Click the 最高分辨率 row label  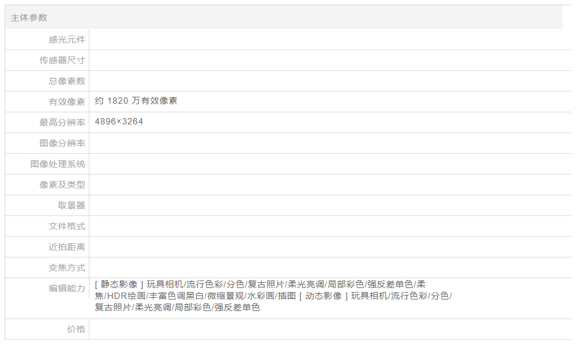pyautogui.click(x=62, y=123)
